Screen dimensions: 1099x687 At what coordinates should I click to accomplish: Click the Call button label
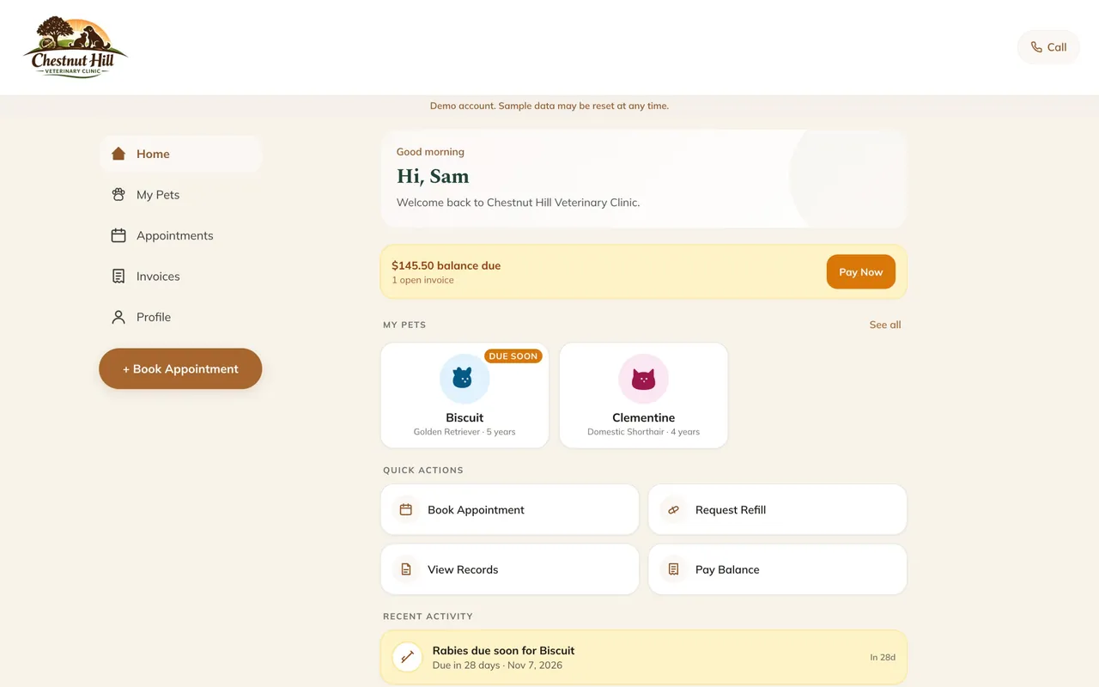coord(1057,47)
